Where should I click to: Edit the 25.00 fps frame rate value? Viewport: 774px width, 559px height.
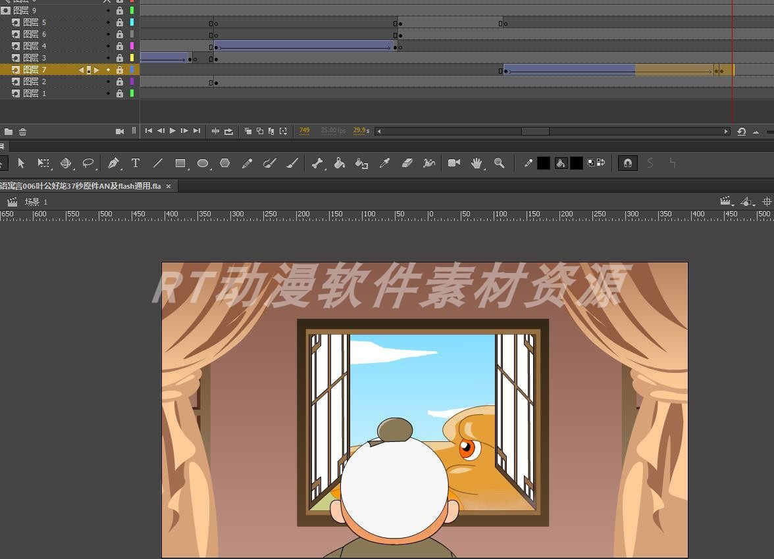tap(333, 130)
